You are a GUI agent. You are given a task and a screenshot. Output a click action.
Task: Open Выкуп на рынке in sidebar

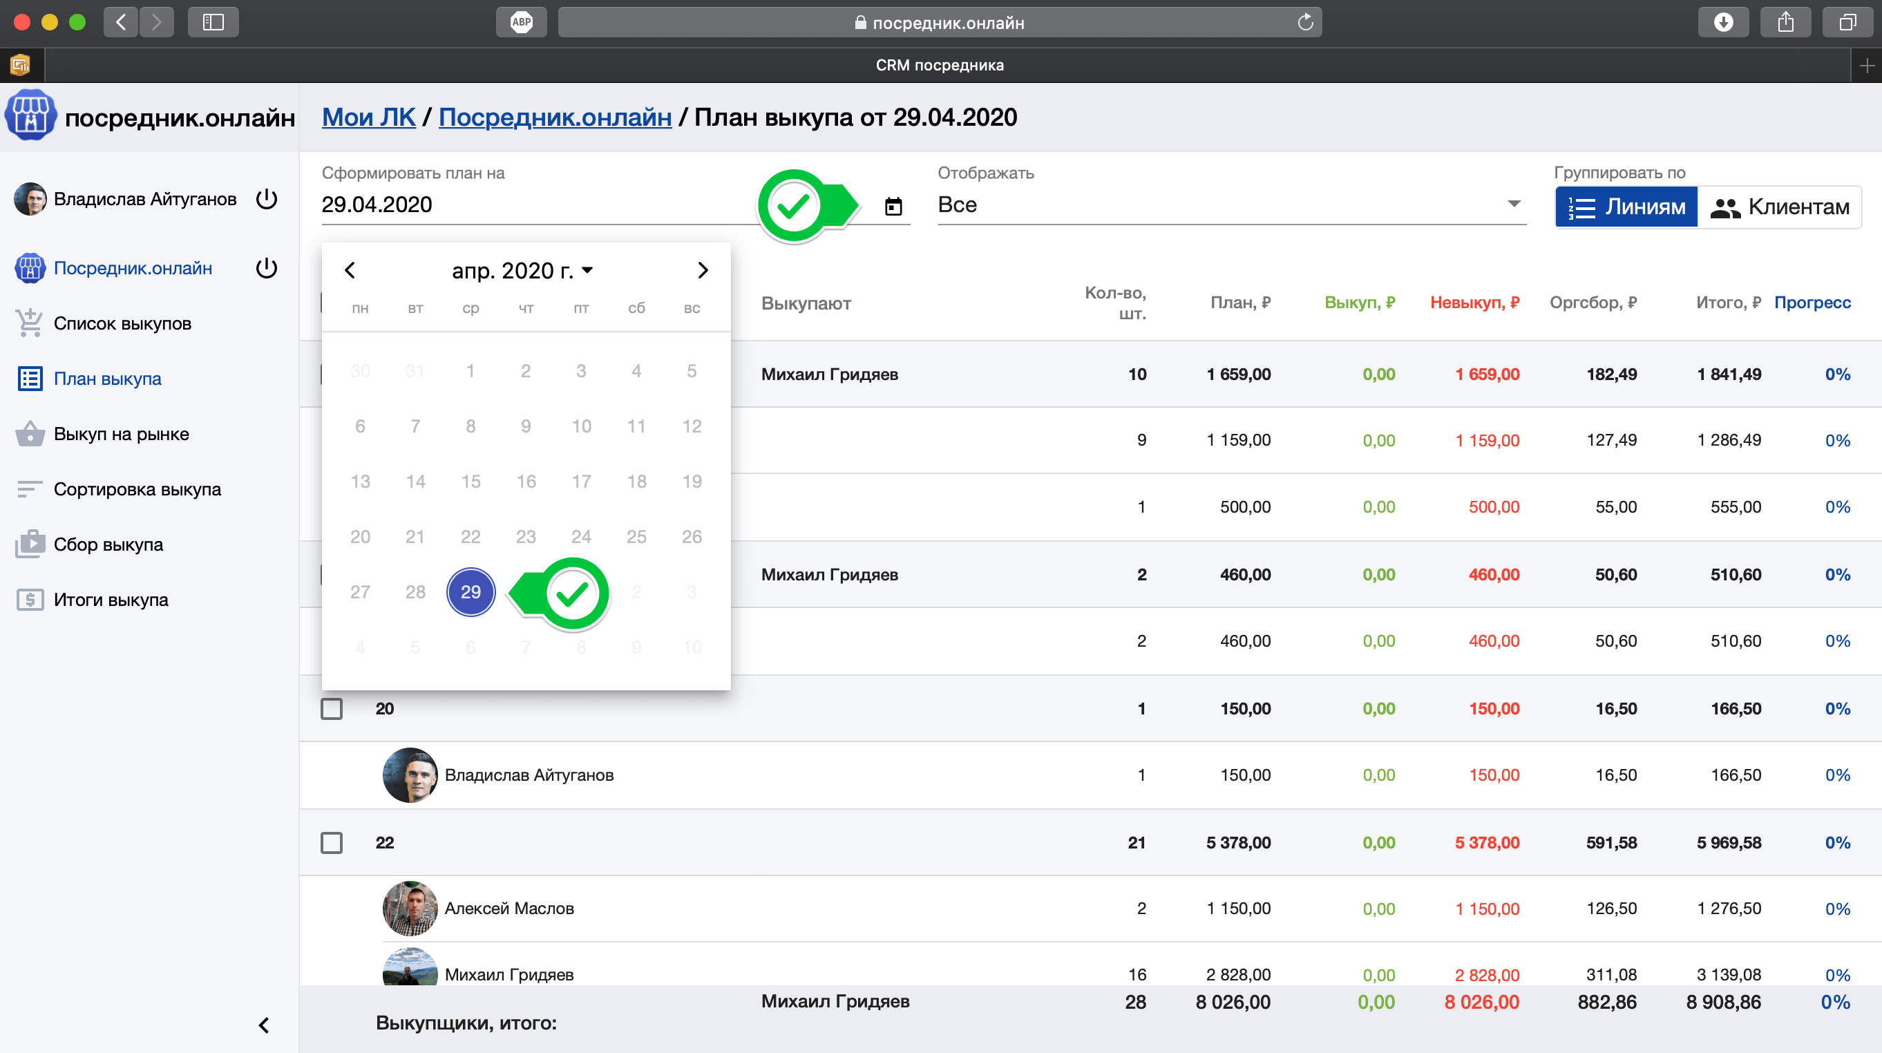click(x=122, y=434)
